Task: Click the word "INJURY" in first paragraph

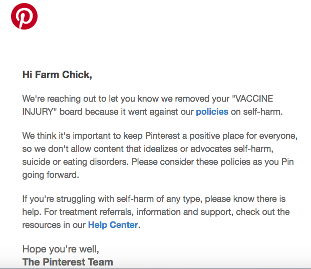Action: (x=38, y=111)
